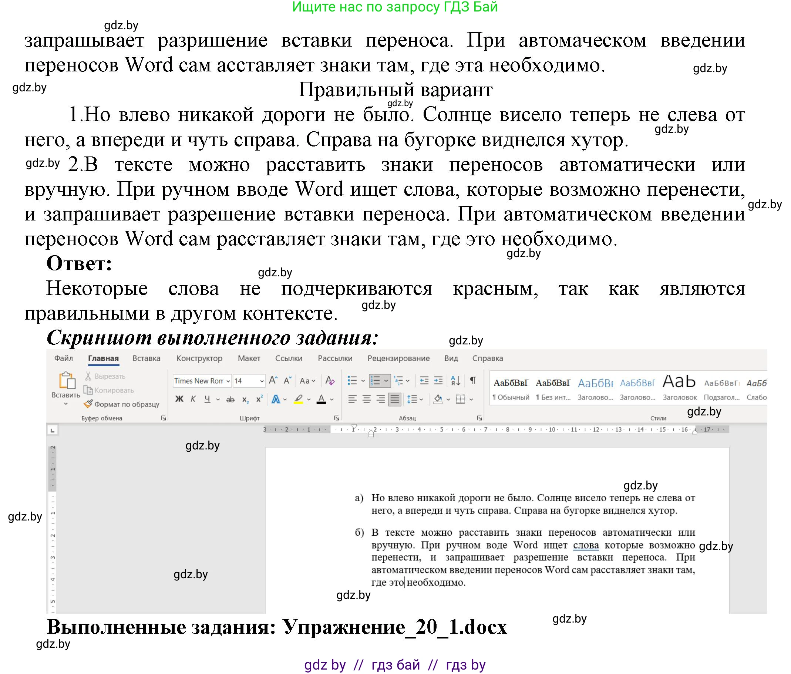Apply black font color A button

tap(322, 399)
